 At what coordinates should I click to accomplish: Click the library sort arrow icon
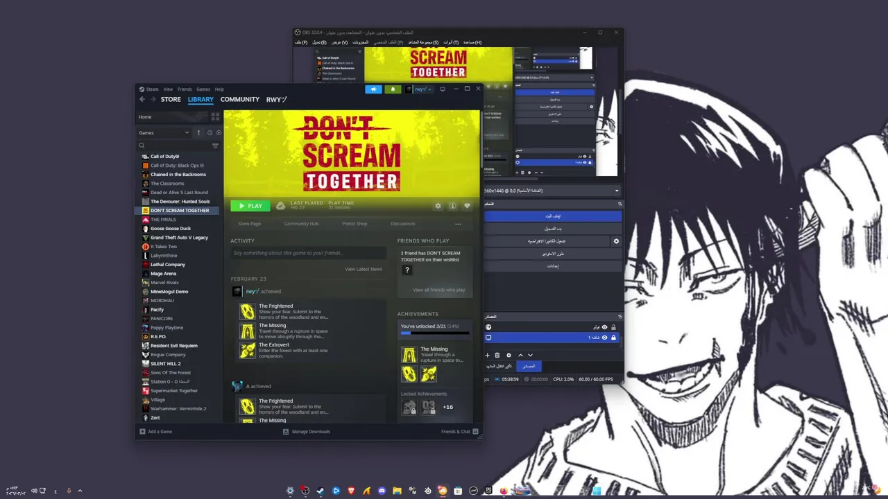click(x=198, y=132)
